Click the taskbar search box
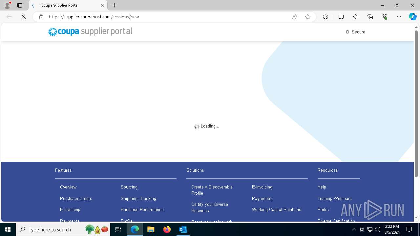The width and height of the screenshot is (420, 236). point(63,229)
